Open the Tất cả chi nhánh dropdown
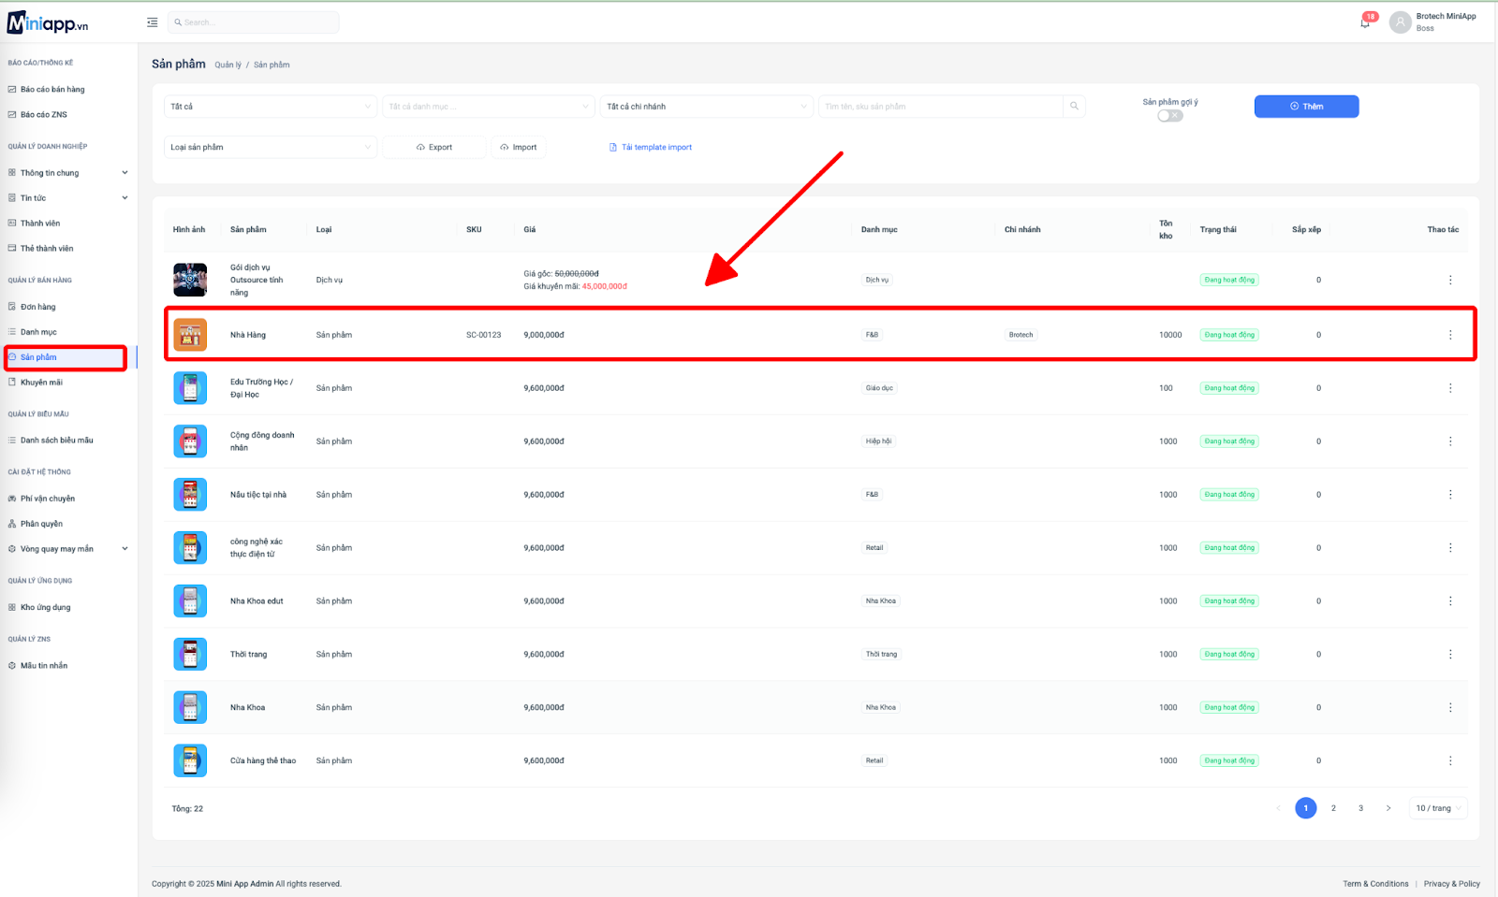The image size is (1498, 897). pyautogui.click(x=707, y=107)
